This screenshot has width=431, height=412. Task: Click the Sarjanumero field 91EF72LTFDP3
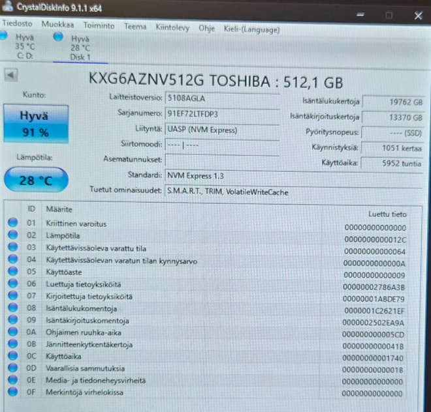[x=223, y=114]
